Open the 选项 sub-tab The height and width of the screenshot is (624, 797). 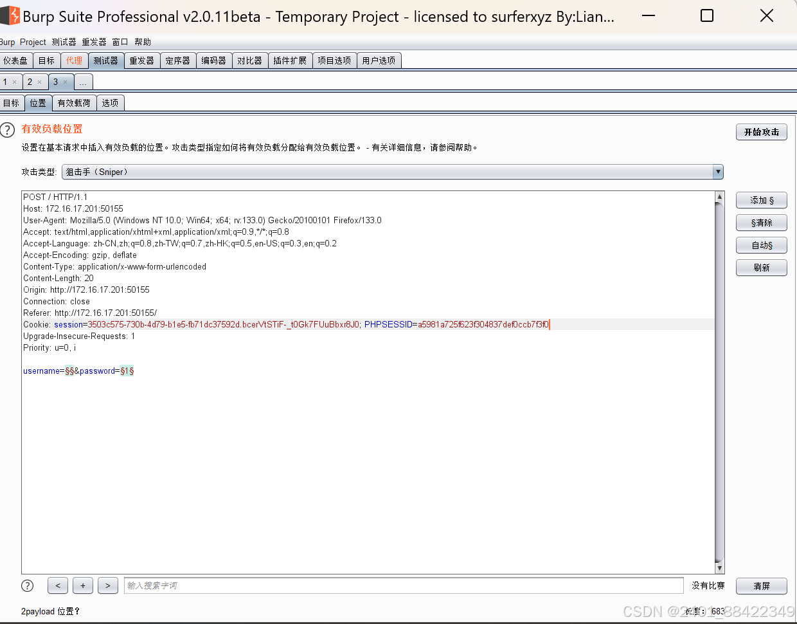(x=110, y=103)
